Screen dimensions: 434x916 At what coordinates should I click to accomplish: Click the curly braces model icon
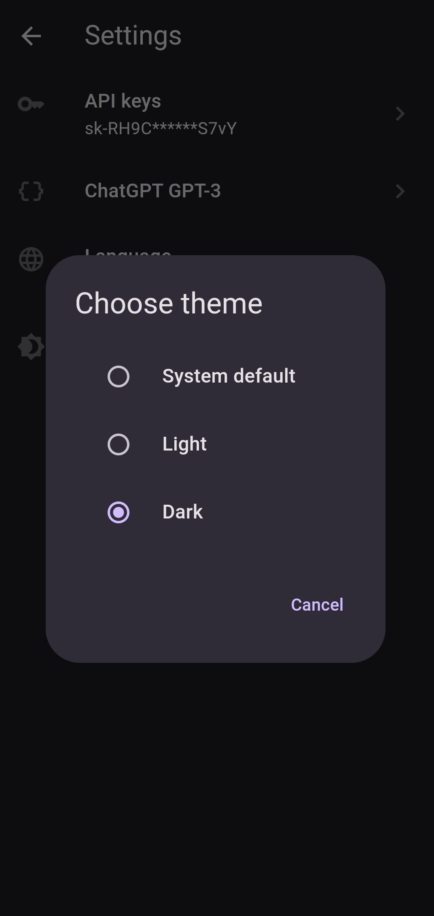click(31, 191)
